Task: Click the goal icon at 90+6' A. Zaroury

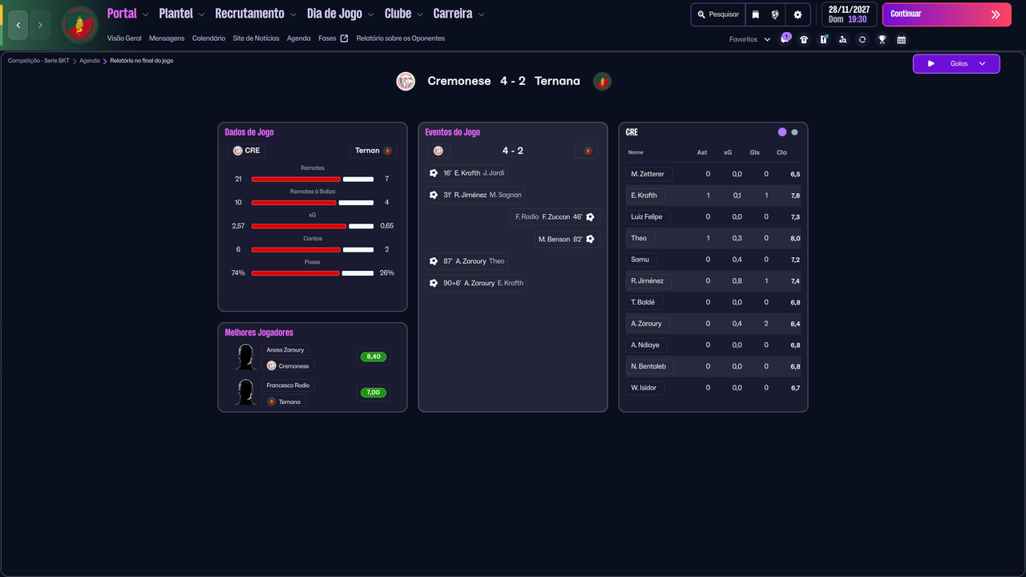Action: tap(434, 283)
